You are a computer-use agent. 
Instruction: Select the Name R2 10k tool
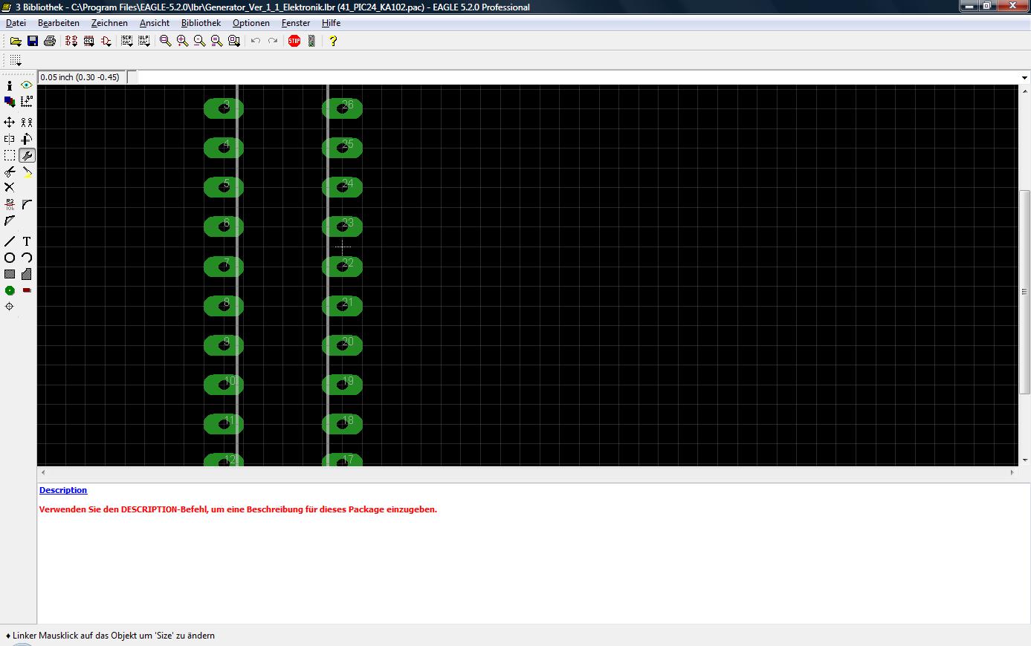10,204
